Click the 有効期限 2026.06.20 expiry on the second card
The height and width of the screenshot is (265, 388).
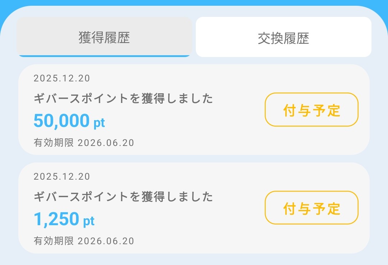(x=84, y=241)
